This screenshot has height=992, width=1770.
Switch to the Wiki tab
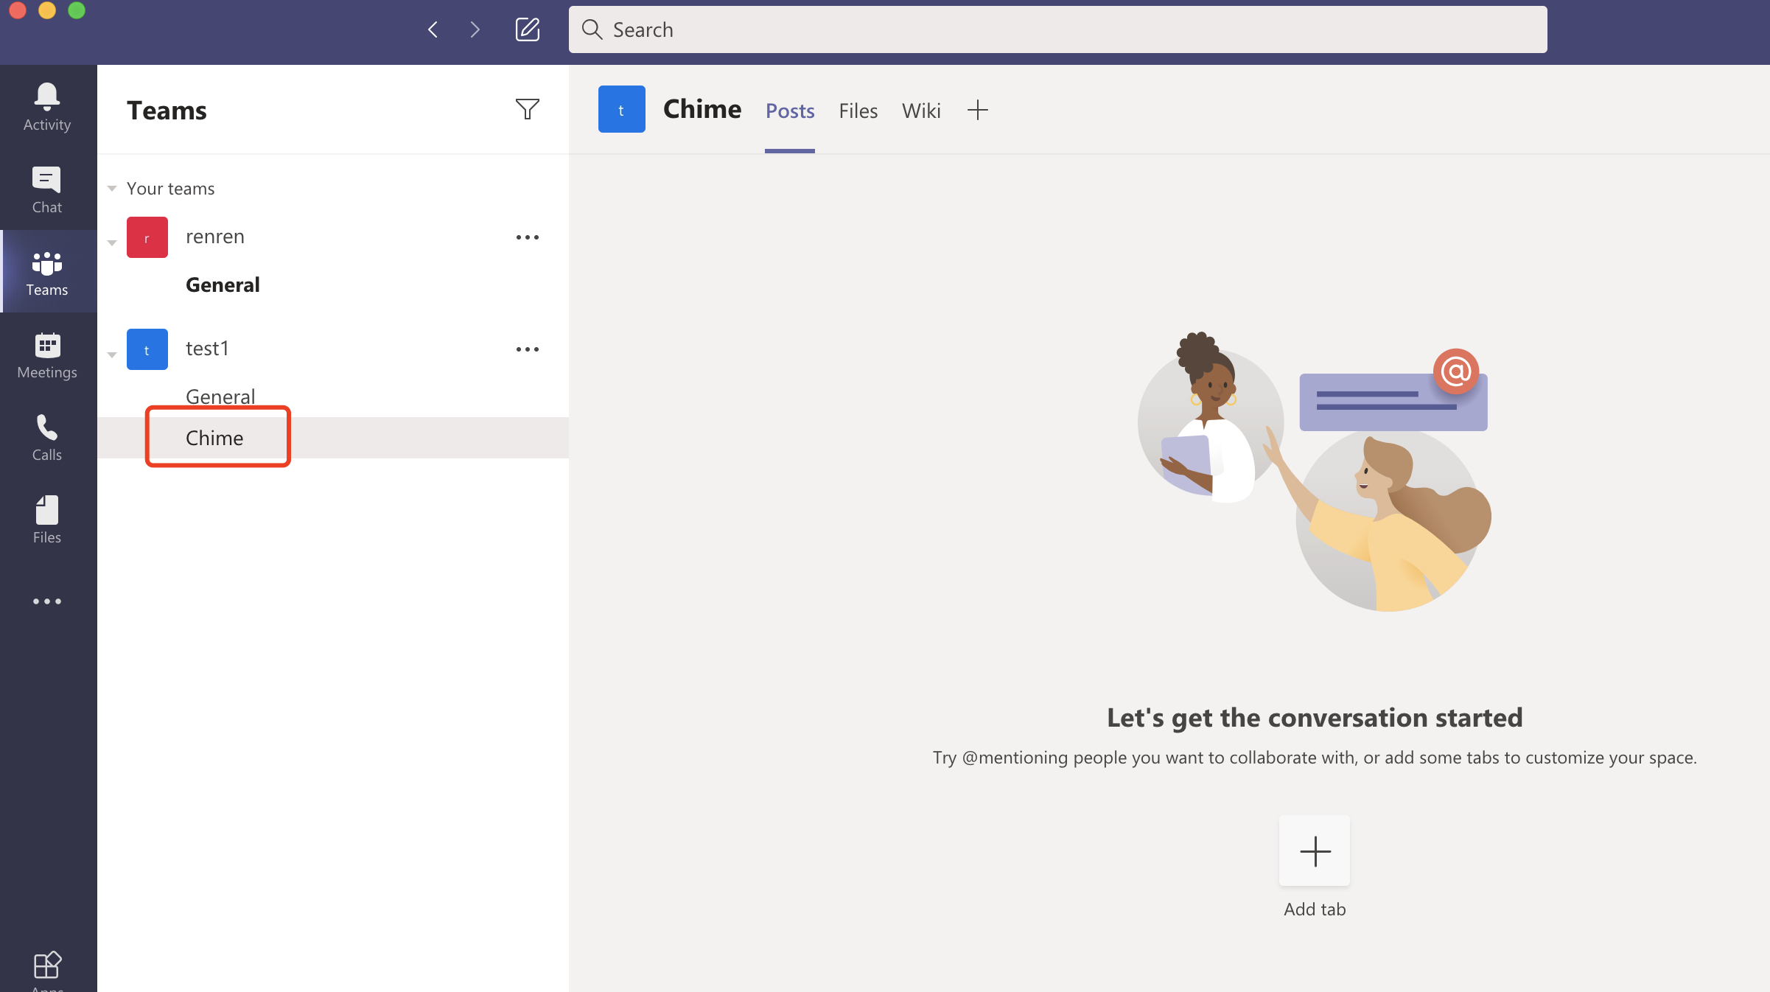coord(921,111)
